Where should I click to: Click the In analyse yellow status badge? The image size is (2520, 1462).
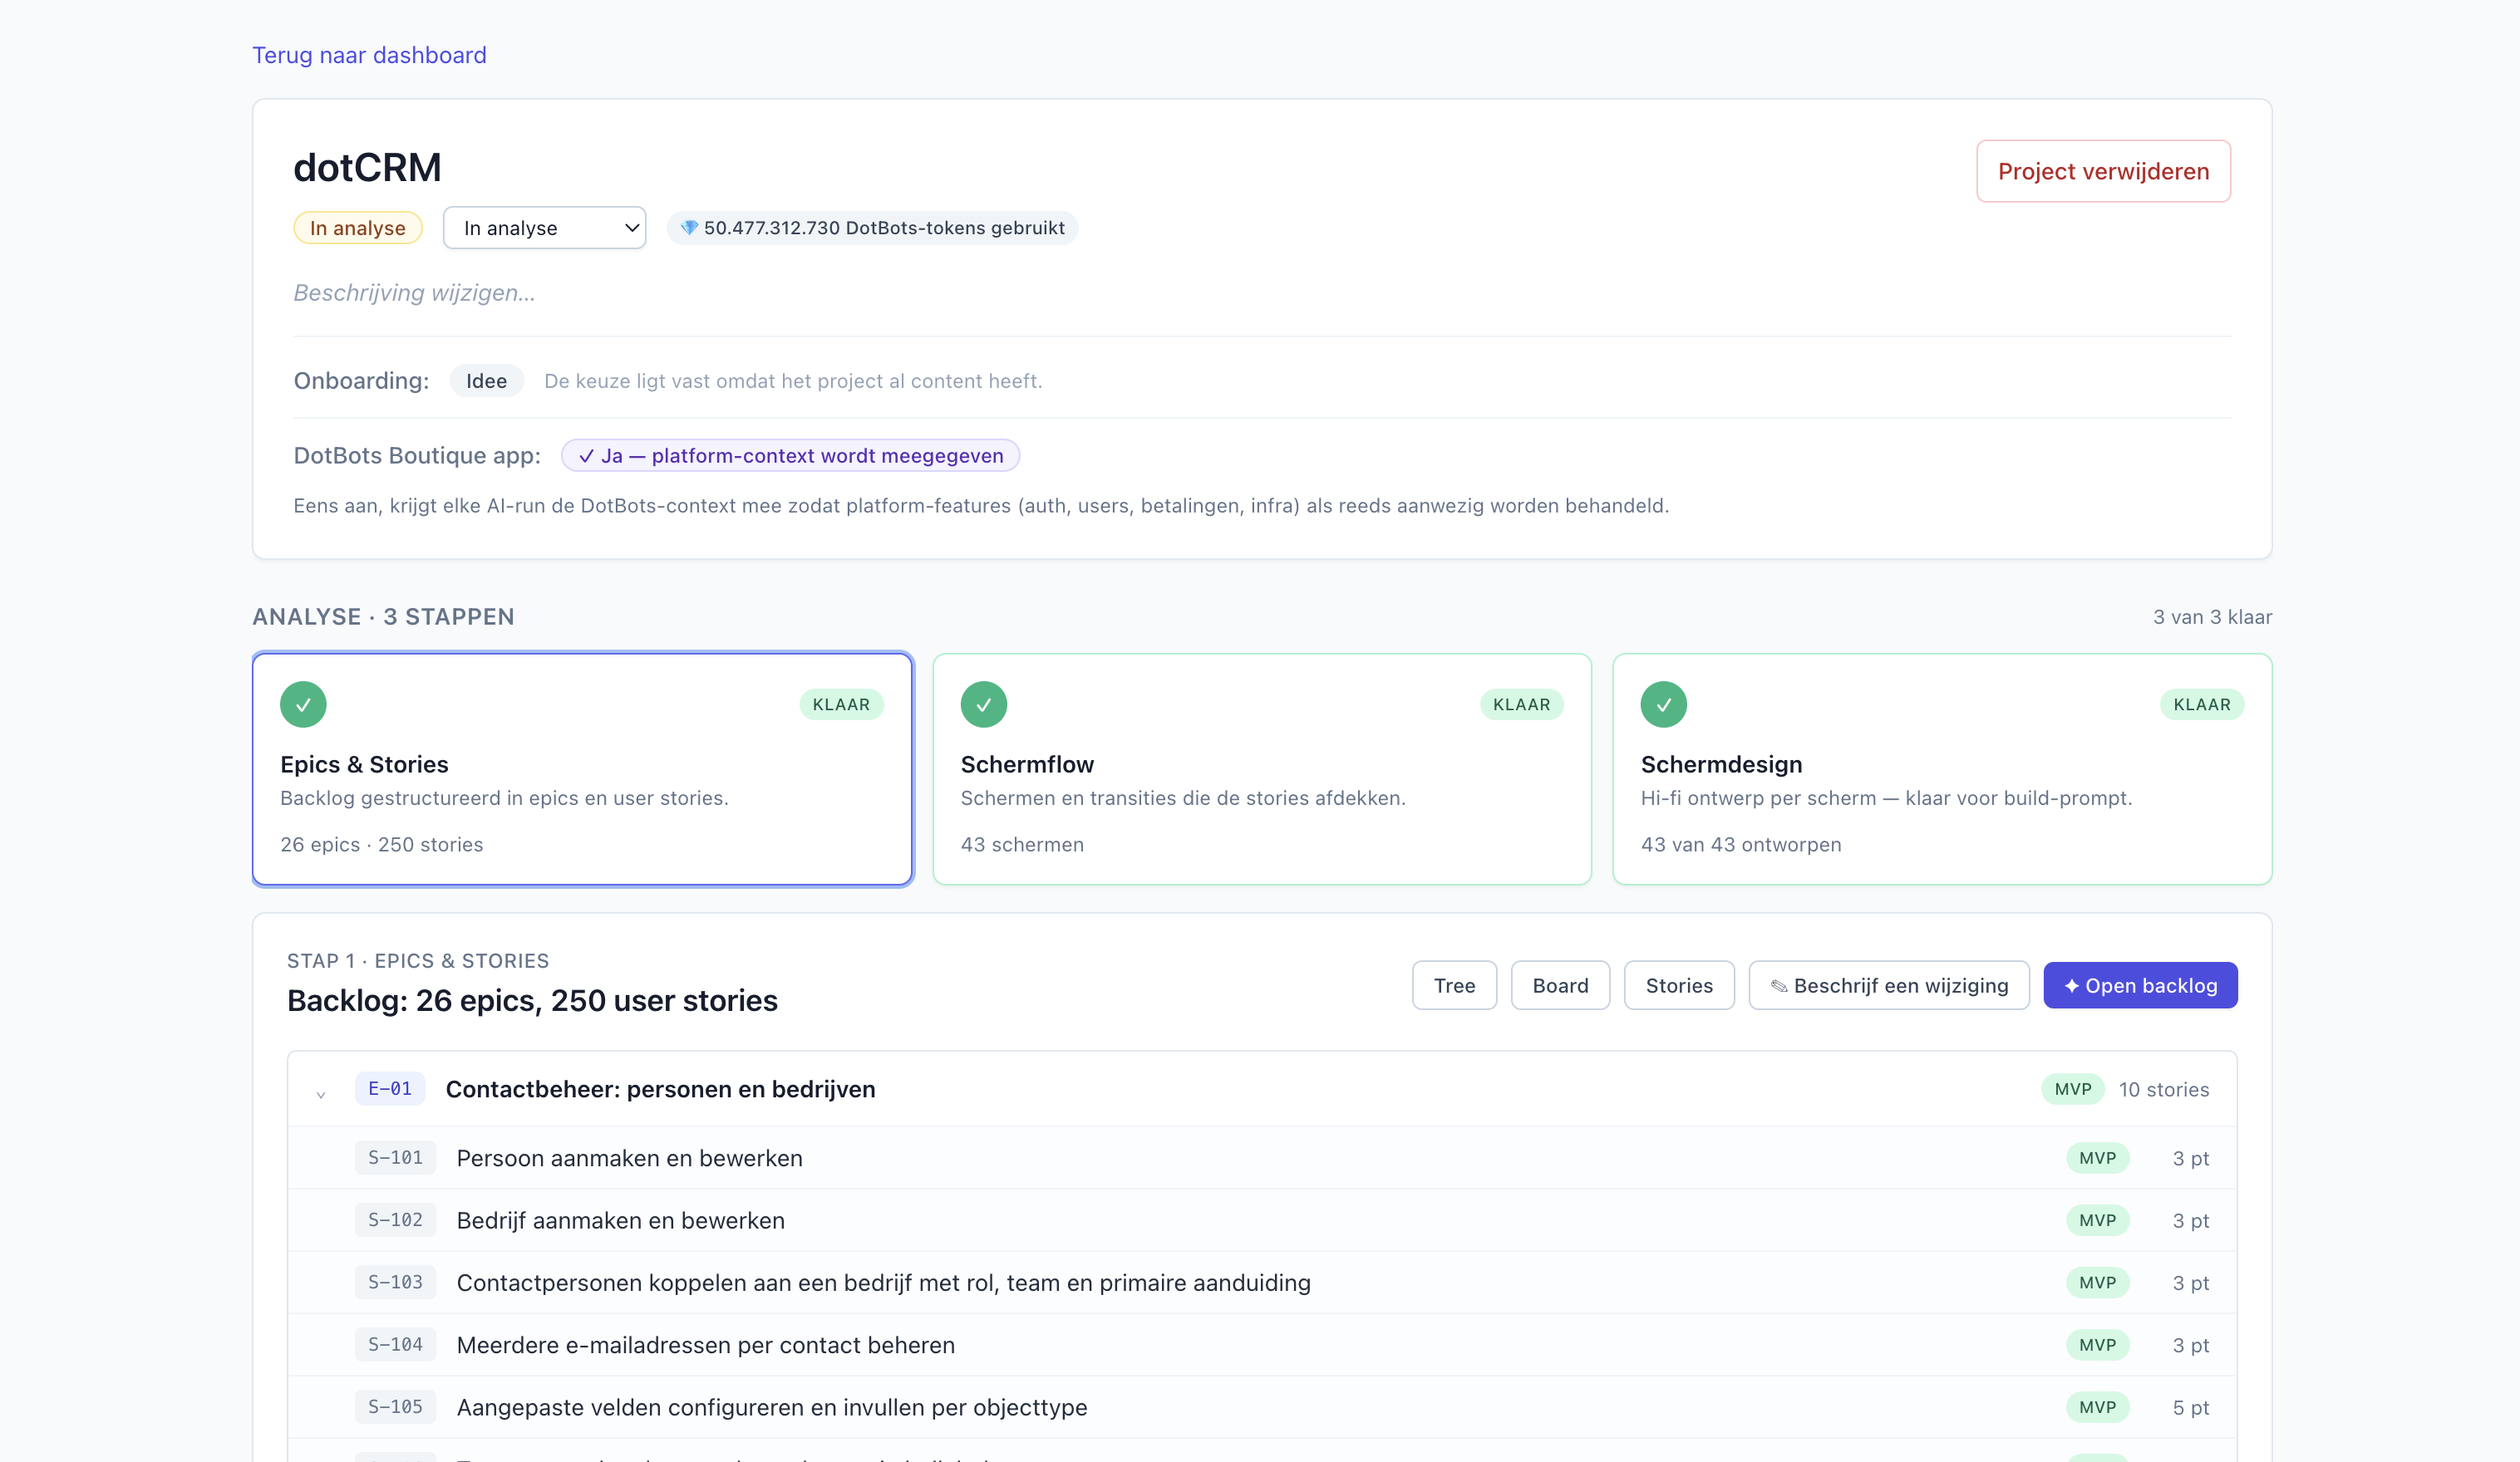pyautogui.click(x=357, y=228)
